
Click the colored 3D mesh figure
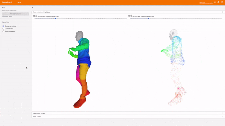80,69
